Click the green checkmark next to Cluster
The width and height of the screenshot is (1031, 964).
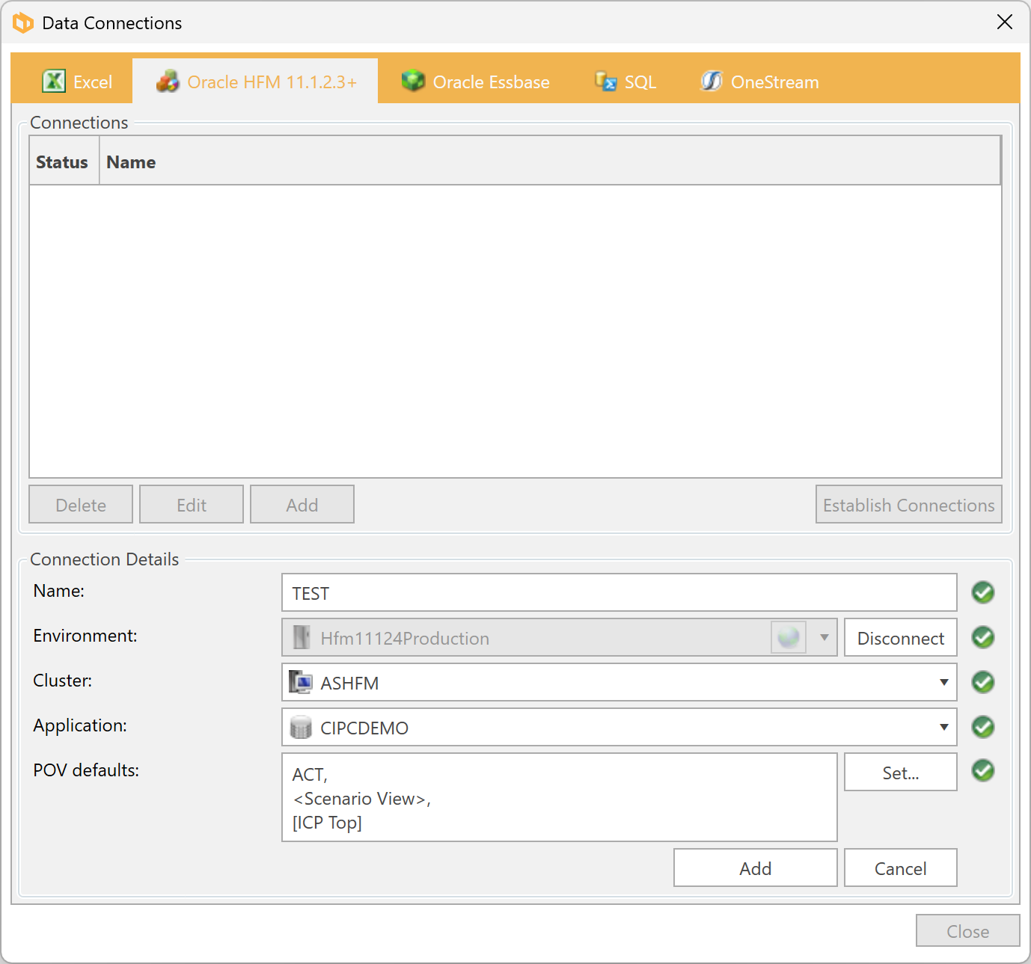tap(983, 682)
